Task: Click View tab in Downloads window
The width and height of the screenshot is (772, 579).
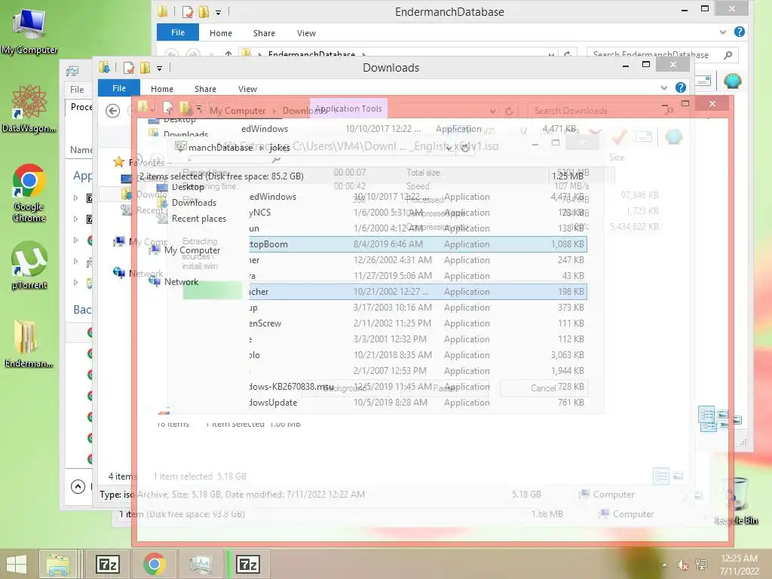Action: pyautogui.click(x=247, y=89)
